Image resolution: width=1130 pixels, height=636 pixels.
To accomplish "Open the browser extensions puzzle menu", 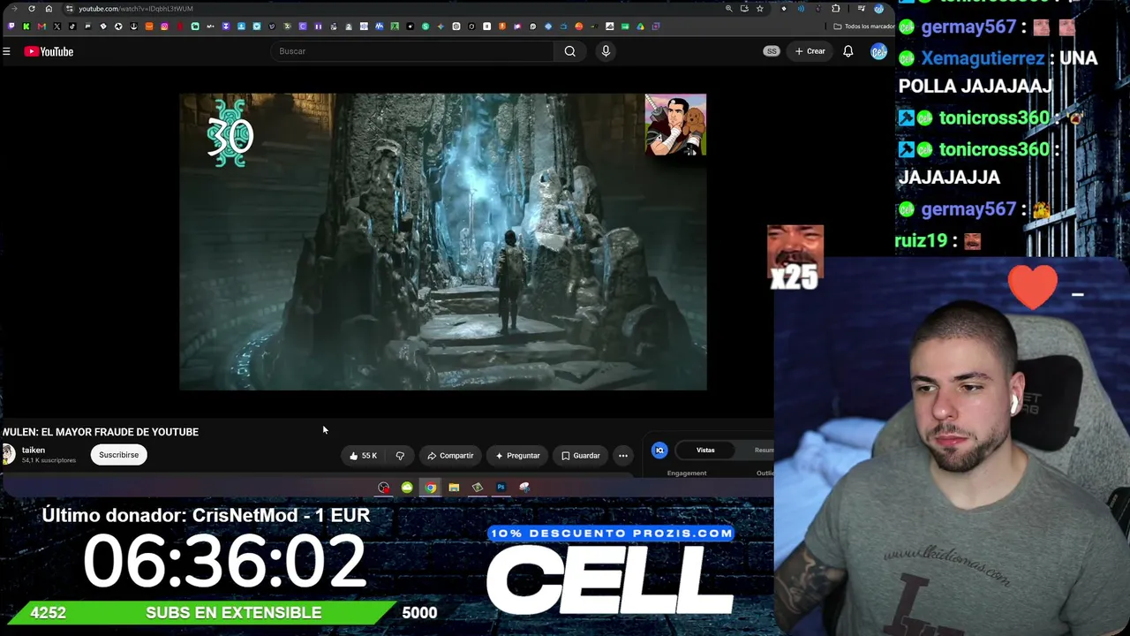I will coord(835,9).
